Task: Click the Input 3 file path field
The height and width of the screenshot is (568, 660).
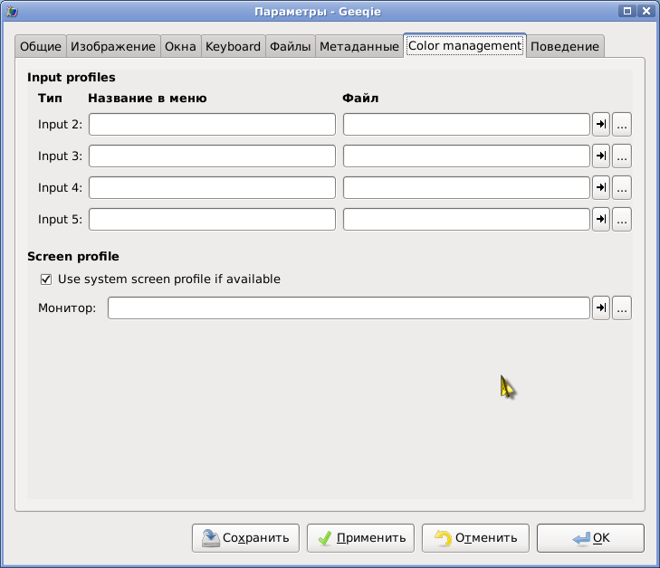Action: pyautogui.click(x=466, y=156)
